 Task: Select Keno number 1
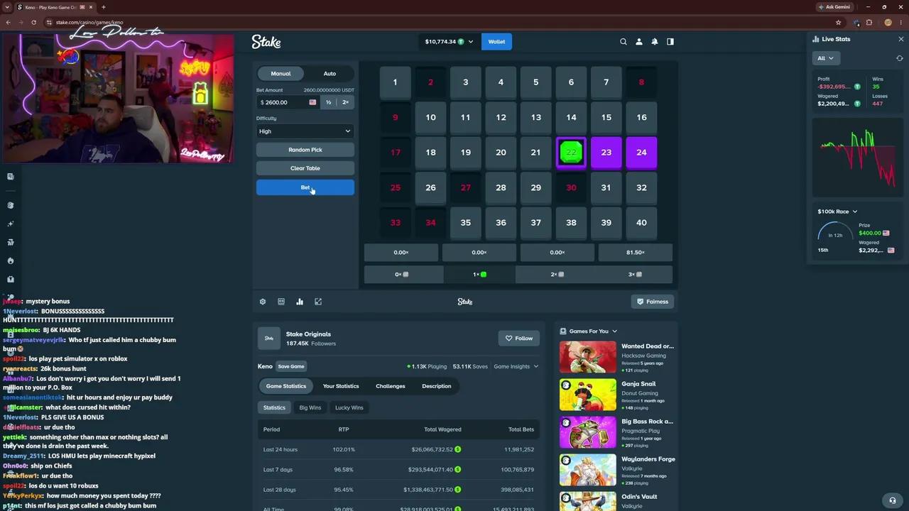coord(396,82)
